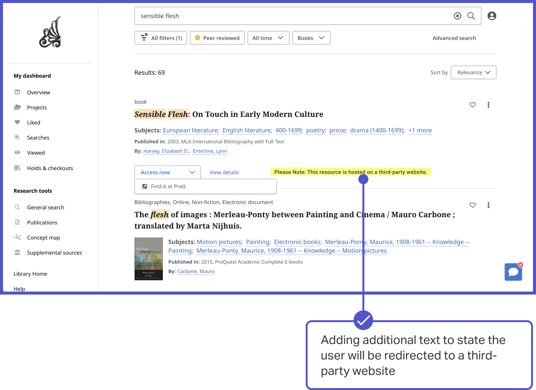Open the user account profile icon
This screenshot has width=536, height=390.
(x=492, y=16)
